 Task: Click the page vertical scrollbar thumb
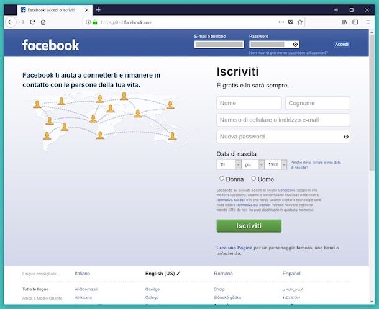(372, 102)
